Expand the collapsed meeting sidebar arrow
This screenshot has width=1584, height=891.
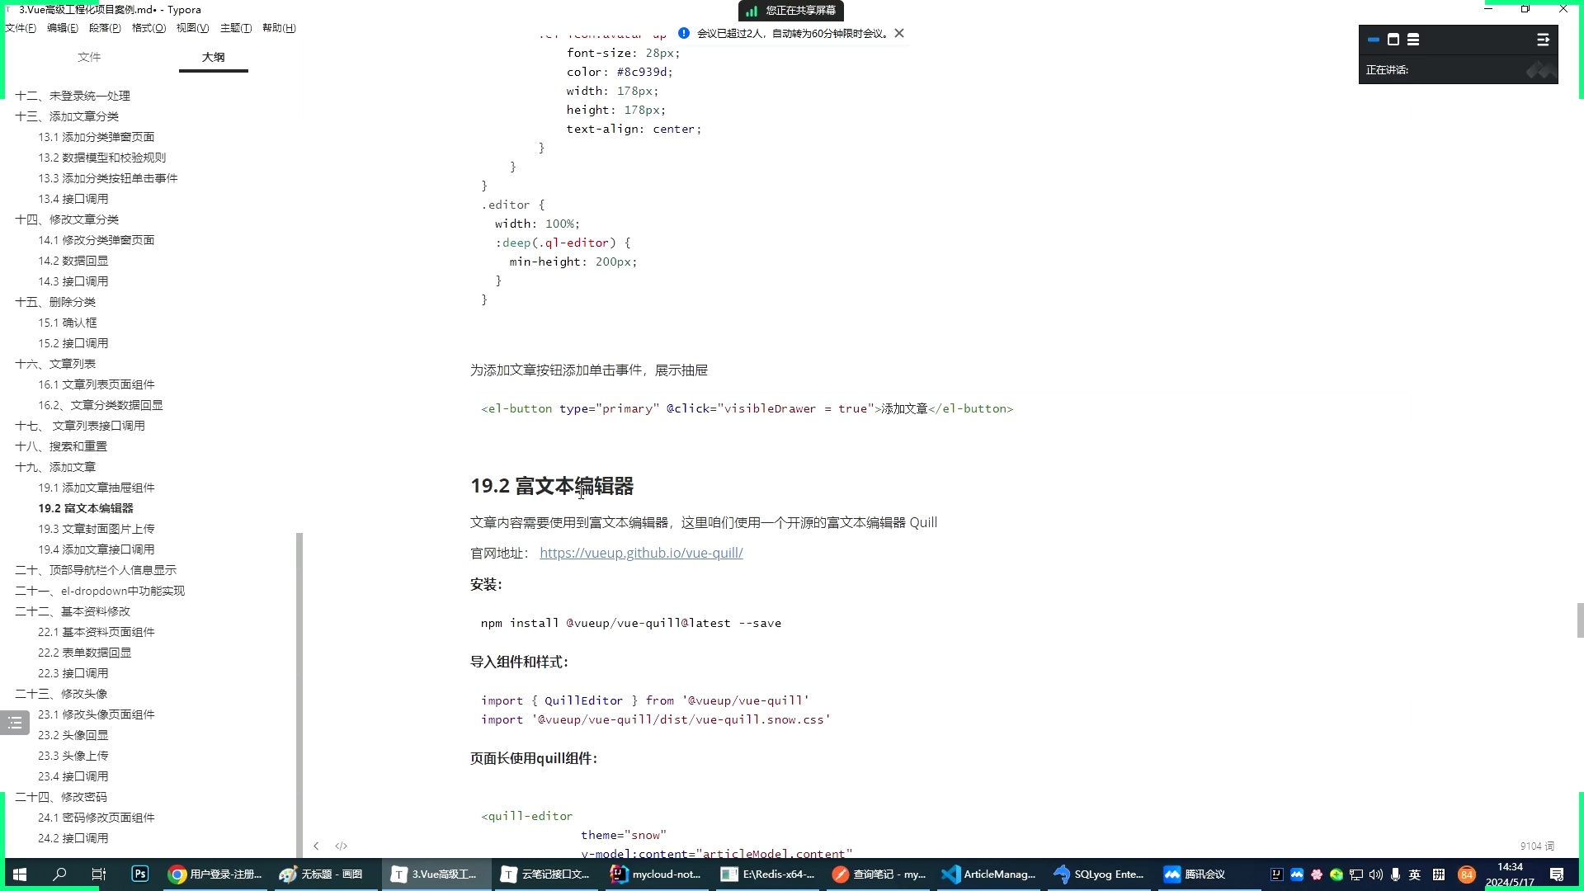pyautogui.click(x=1542, y=39)
